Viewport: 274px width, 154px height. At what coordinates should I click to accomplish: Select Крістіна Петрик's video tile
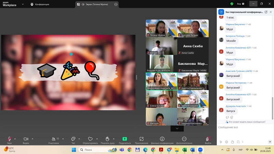(193, 28)
